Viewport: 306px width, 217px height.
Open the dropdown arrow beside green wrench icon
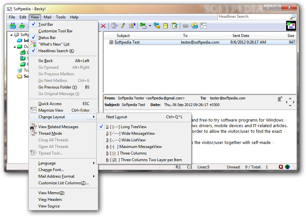[x=150, y=26]
